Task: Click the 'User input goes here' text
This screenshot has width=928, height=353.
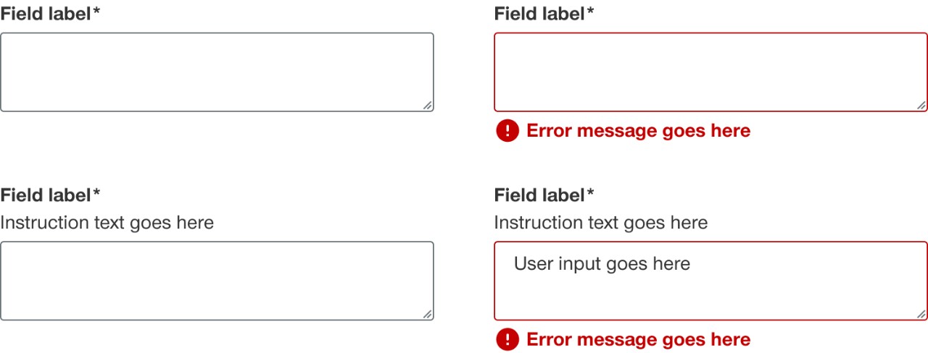Action: click(x=602, y=264)
